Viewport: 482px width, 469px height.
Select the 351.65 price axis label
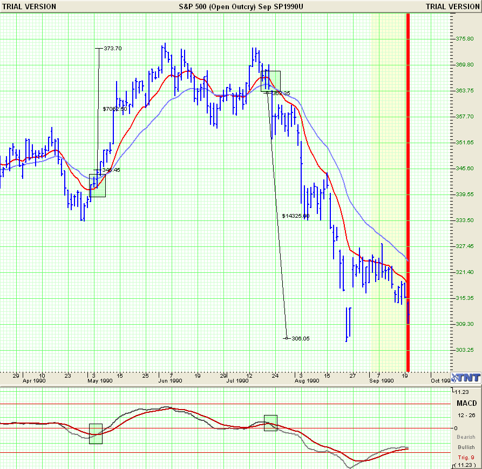tap(465, 143)
